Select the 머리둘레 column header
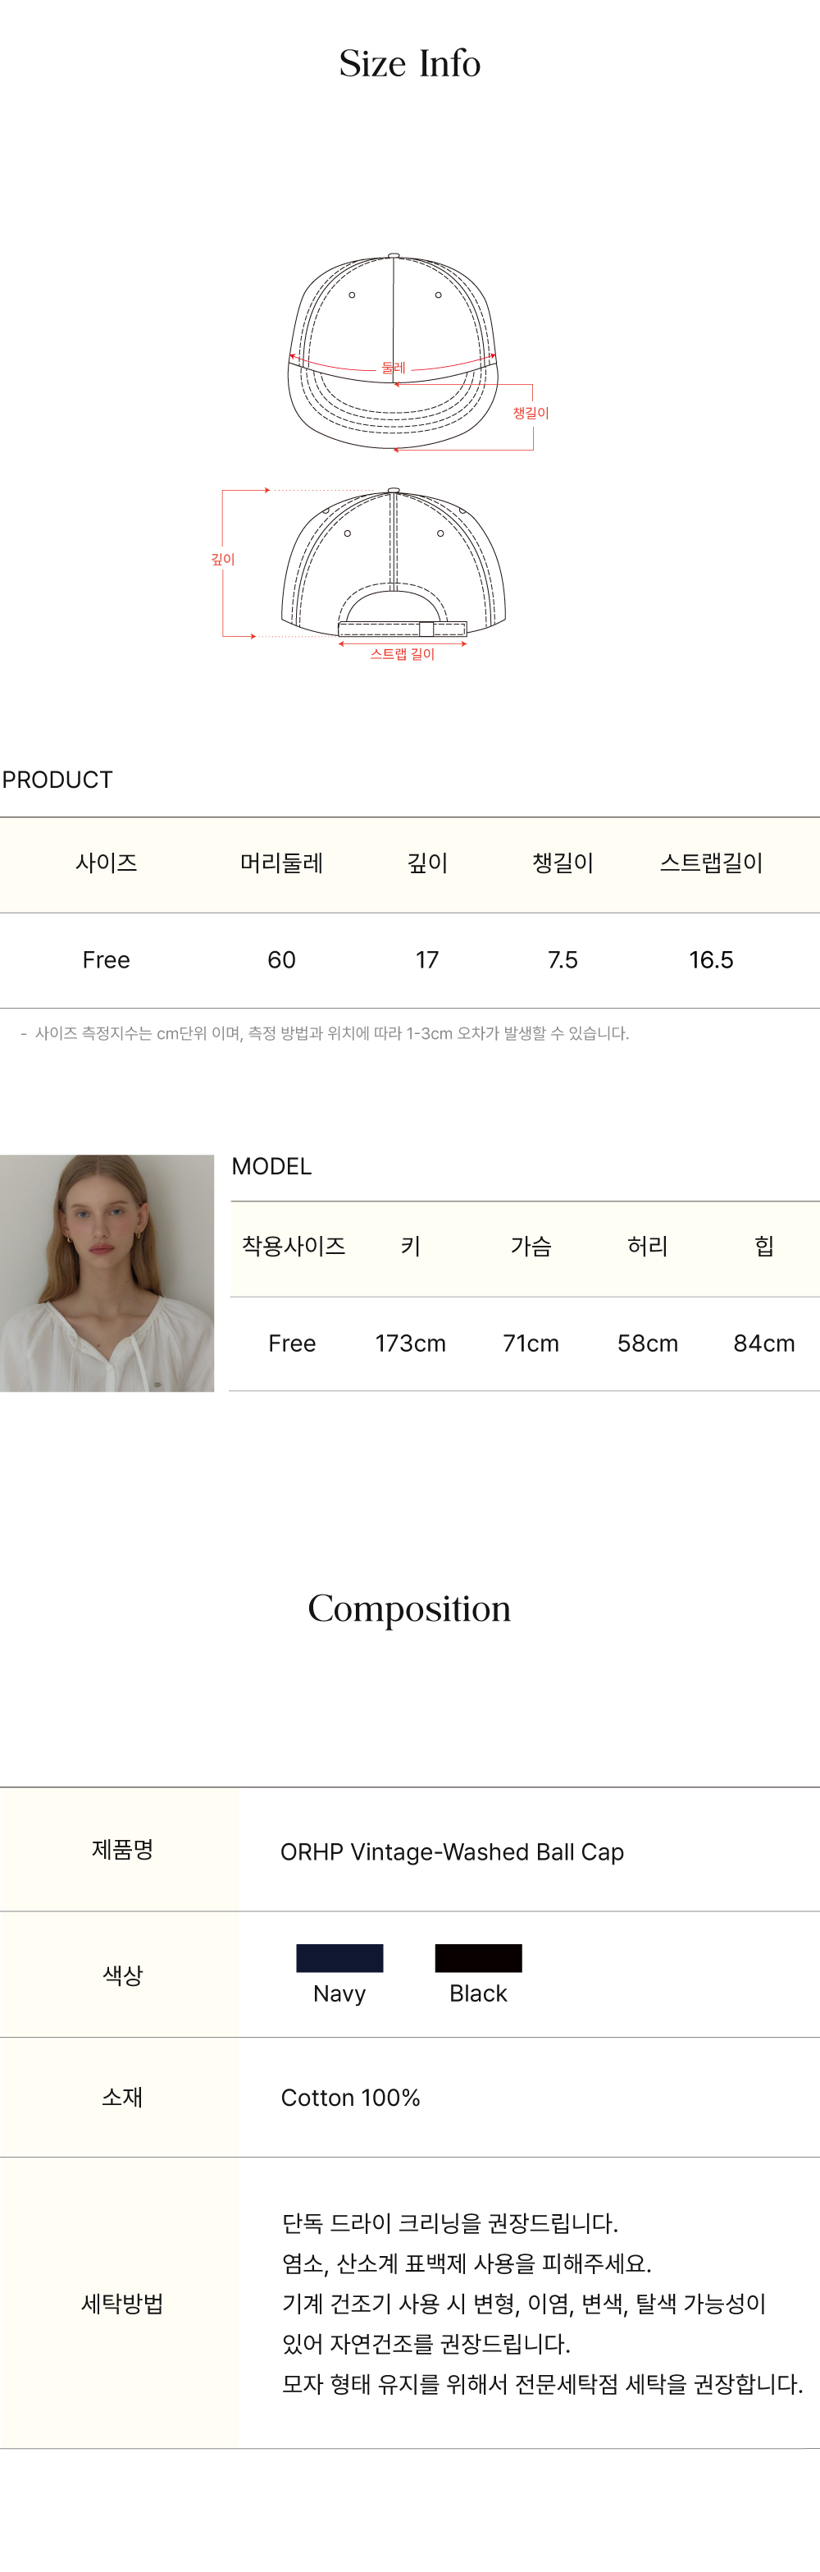The height and width of the screenshot is (2572, 820). click(x=281, y=863)
